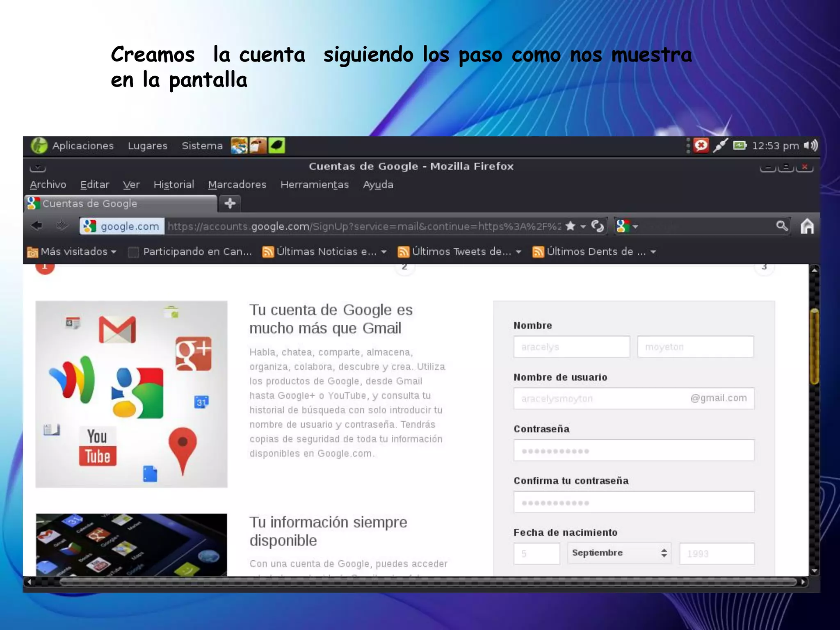
Task: Go to the home page icon
Action: (x=807, y=226)
